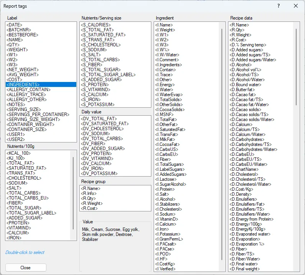The image size is (305, 275).
Task: Select the <S_VITAMIND> tag
Action: point(95,90)
